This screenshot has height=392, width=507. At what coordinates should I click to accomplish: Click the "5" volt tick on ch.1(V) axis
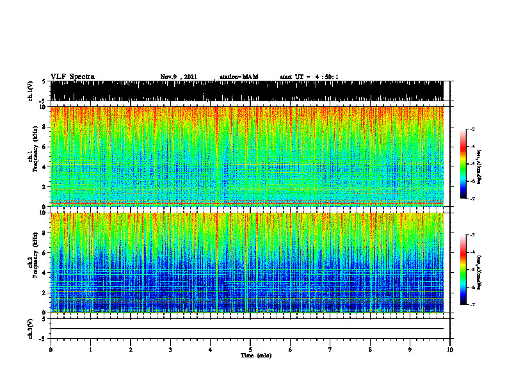point(44,81)
